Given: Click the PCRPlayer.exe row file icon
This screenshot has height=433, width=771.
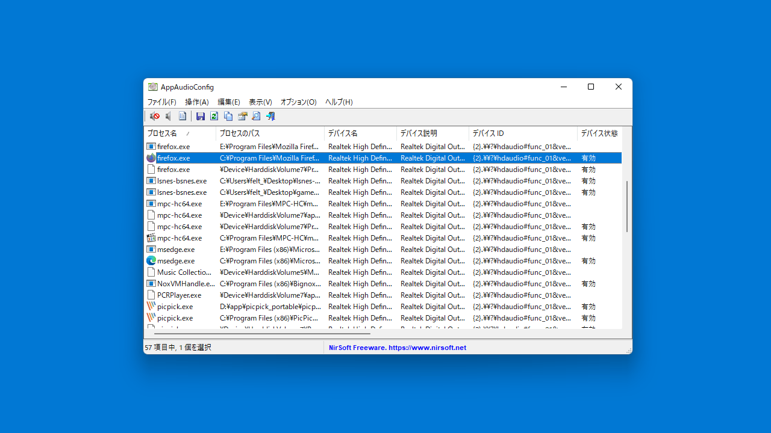Looking at the screenshot, I should [151, 295].
